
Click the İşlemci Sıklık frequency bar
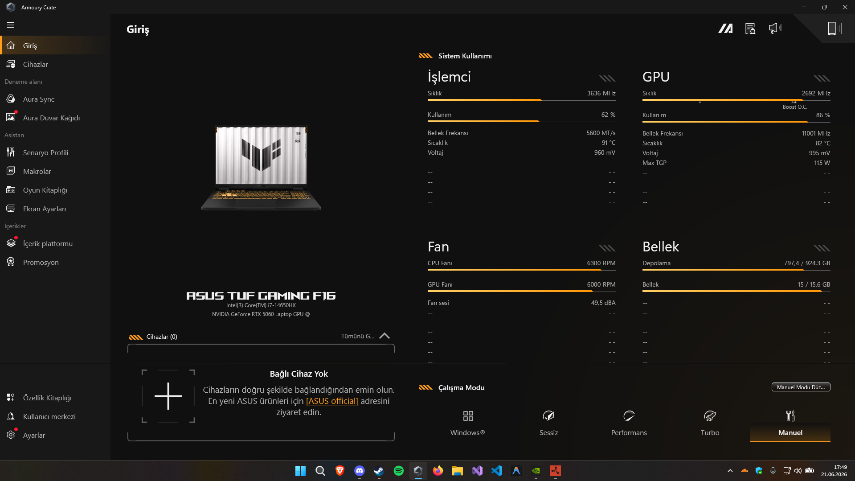(522, 100)
